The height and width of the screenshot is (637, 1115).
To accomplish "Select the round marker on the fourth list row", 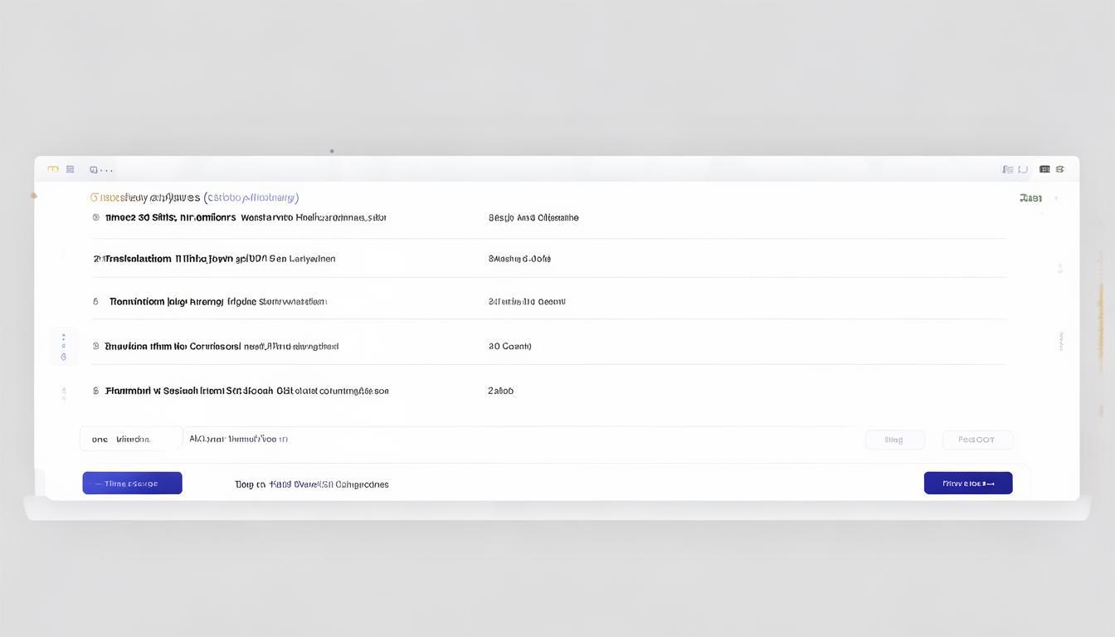I will 96,346.
